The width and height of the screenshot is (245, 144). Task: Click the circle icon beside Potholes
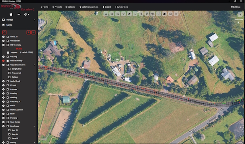tap(3, 89)
